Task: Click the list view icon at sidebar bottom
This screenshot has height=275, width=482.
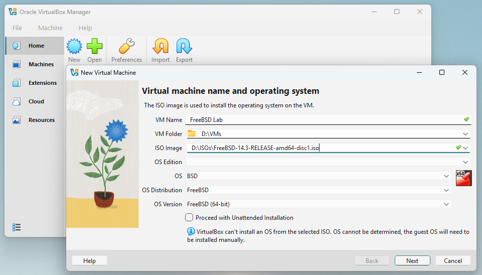Action: pyautogui.click(x=17, y=227)
